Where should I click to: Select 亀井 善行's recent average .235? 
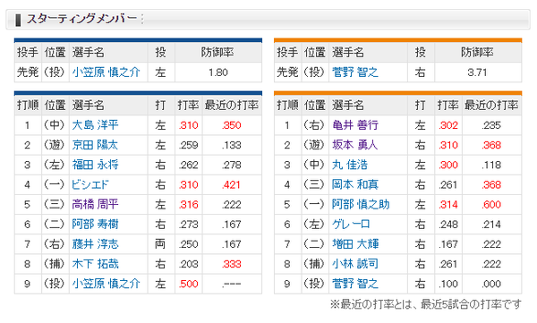(491, 125)
